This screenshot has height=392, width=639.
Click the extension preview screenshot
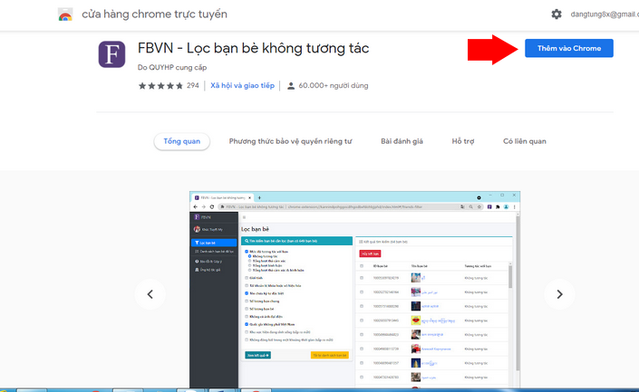click(x=354, y=290)
